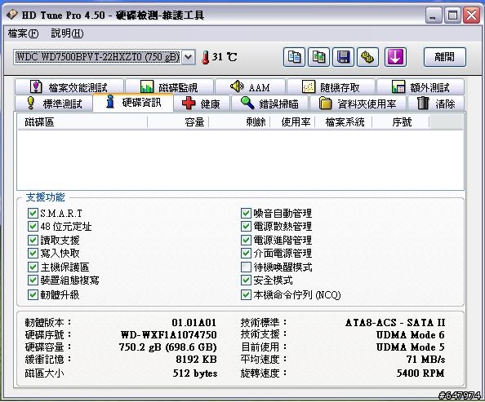485x402 pixels.
Task: Click the UDMA Mode 5 value
Action: click(x=411, y=347)
